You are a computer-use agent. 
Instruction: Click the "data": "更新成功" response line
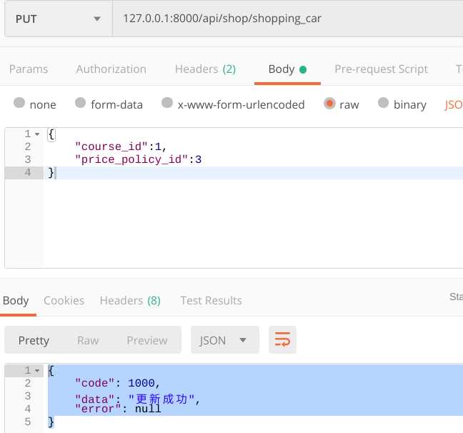(138, 399)
